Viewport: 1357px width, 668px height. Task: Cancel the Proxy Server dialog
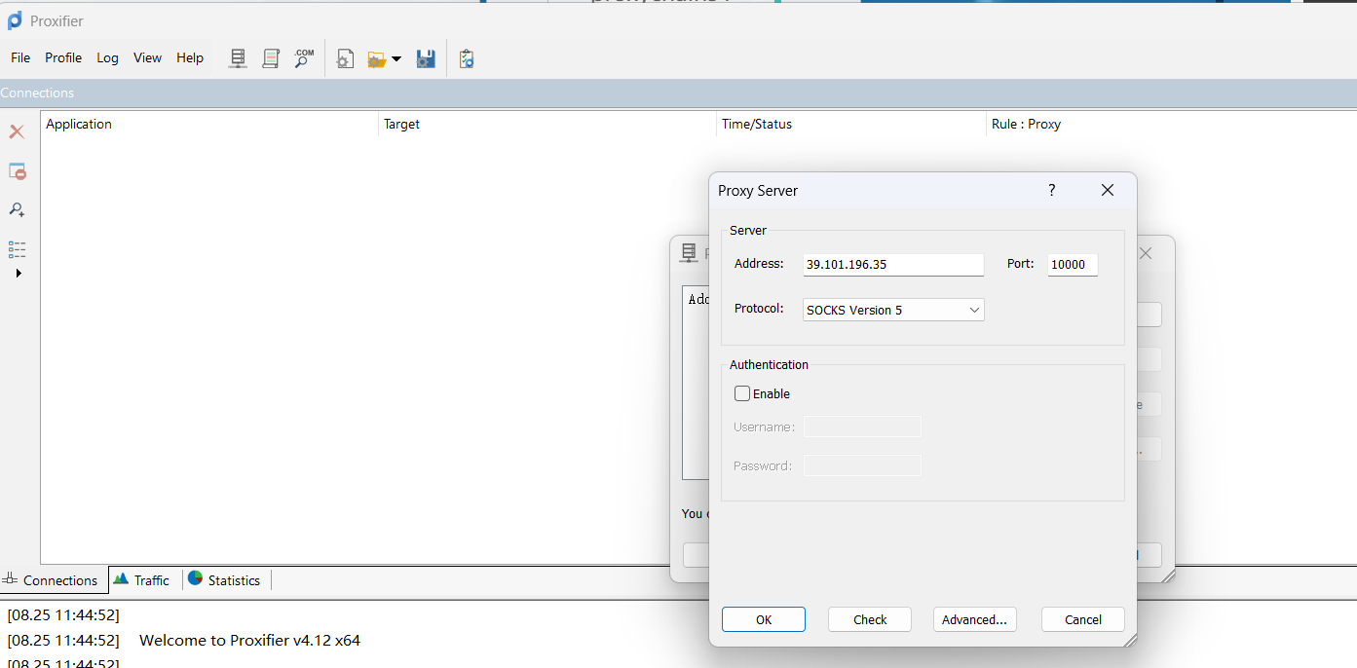(1083, 619)
